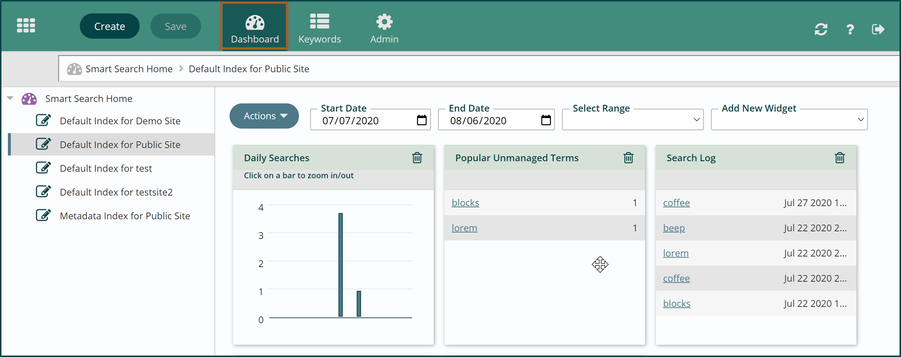Open the Actions dropdown menu

pos(264,116)
